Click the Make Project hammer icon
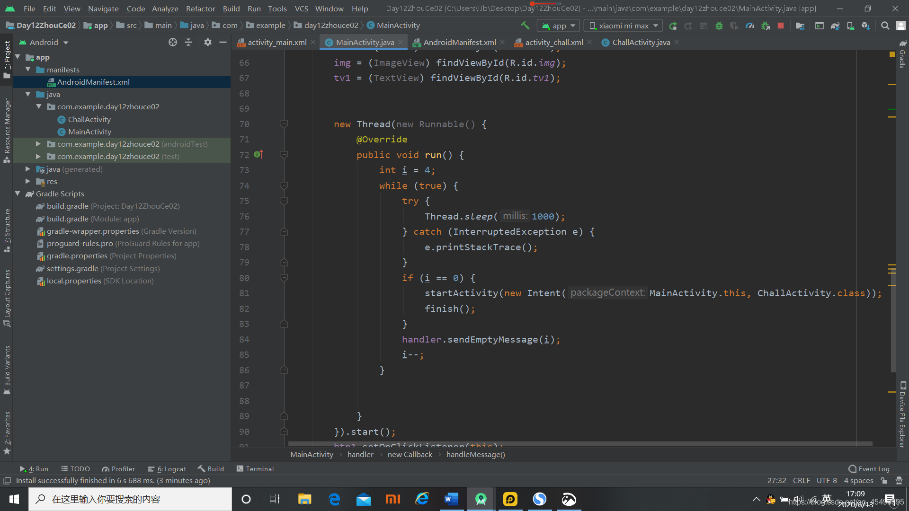The width and height of the screenshot is (909, 511). (x=525, y=26)
